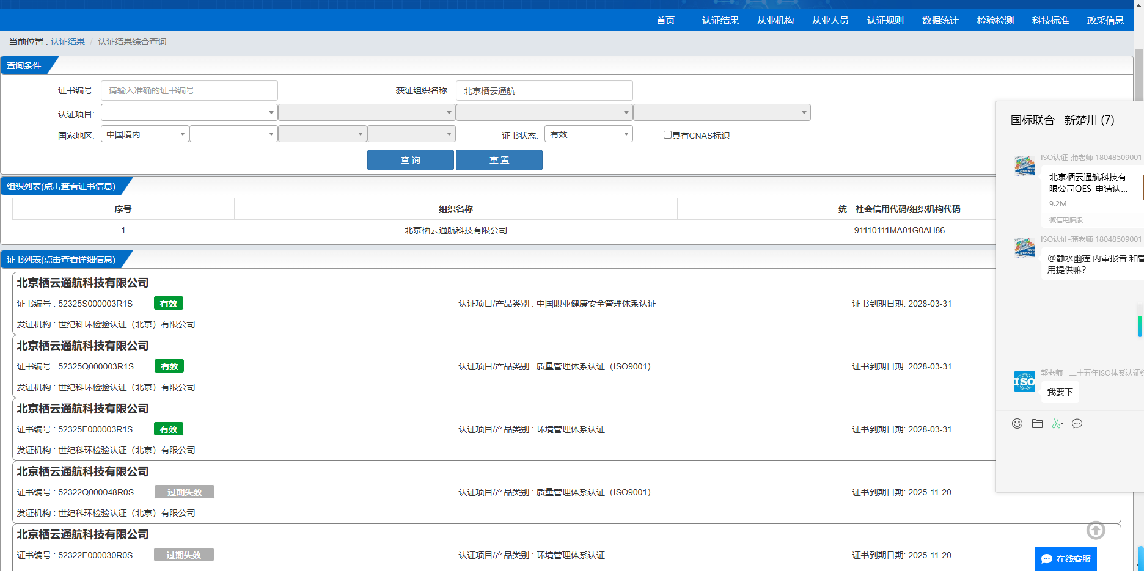Open the 从业机构 navigation menu
The height and width of the screenshot is (571, 1144).
(775, 21)
